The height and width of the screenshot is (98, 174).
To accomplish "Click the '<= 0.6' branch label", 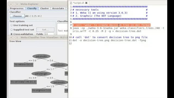I will (x=32, y=60).
